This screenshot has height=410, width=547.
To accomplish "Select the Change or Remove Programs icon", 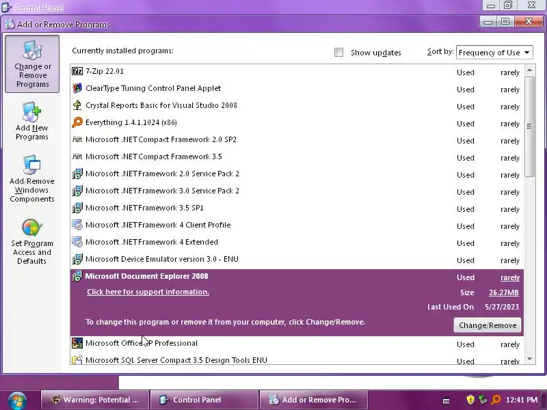I will tap(32, 64).
